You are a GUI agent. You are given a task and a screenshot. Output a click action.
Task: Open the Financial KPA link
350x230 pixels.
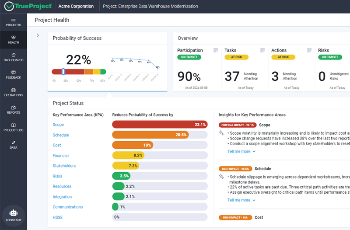[60, 156]
